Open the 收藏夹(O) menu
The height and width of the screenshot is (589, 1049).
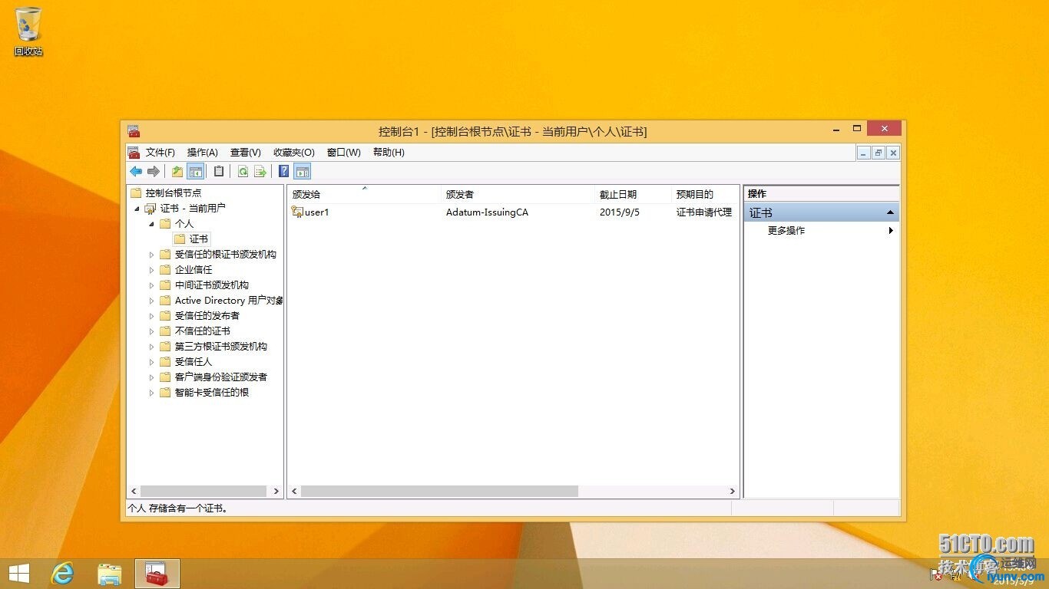tap(294, 153)
